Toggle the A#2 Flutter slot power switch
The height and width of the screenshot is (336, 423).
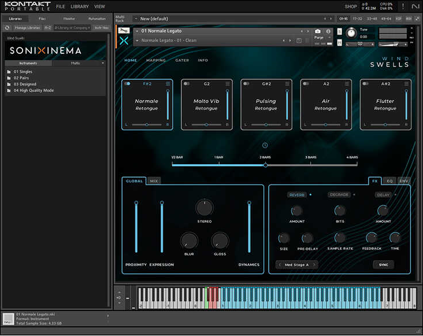click(366, 84)
